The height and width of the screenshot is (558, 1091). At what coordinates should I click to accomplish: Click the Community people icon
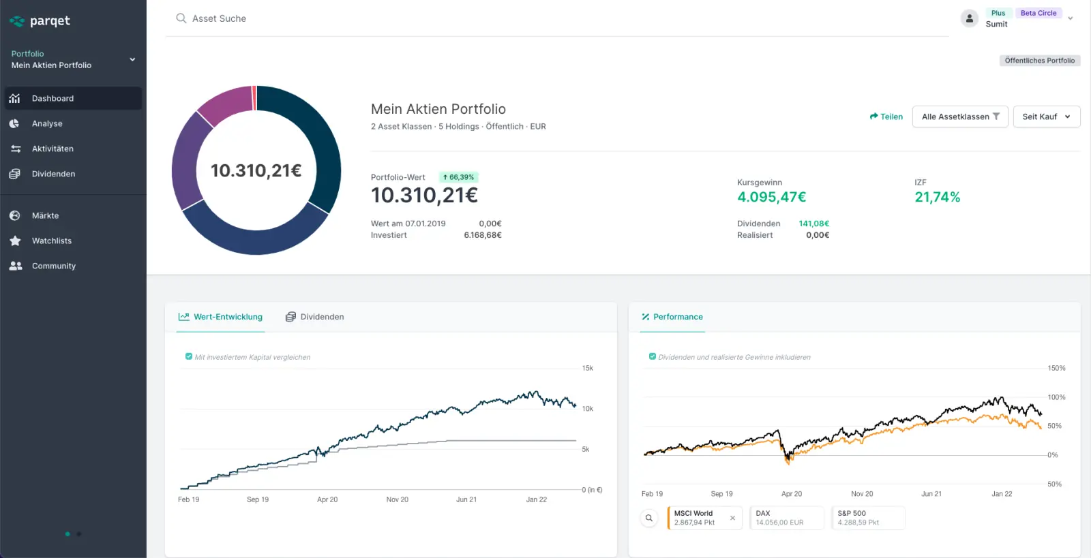(15, 266)
